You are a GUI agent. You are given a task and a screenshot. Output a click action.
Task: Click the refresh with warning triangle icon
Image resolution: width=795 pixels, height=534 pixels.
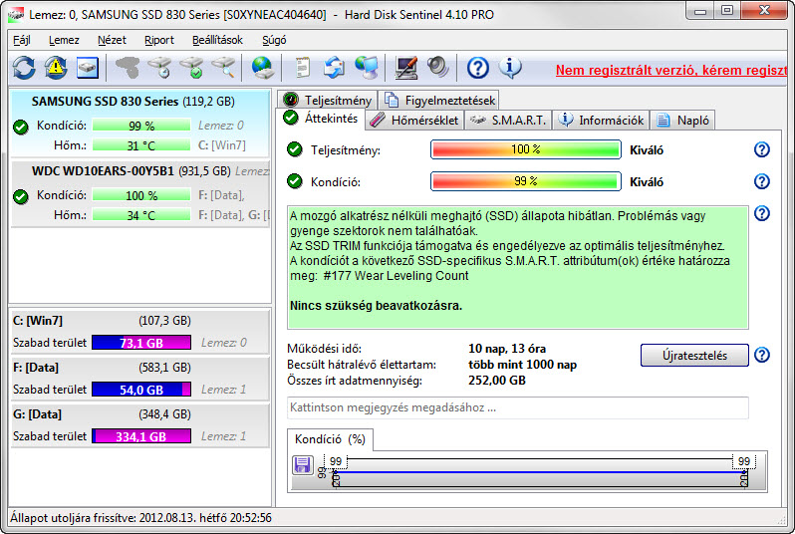click(x=56, y=68)
